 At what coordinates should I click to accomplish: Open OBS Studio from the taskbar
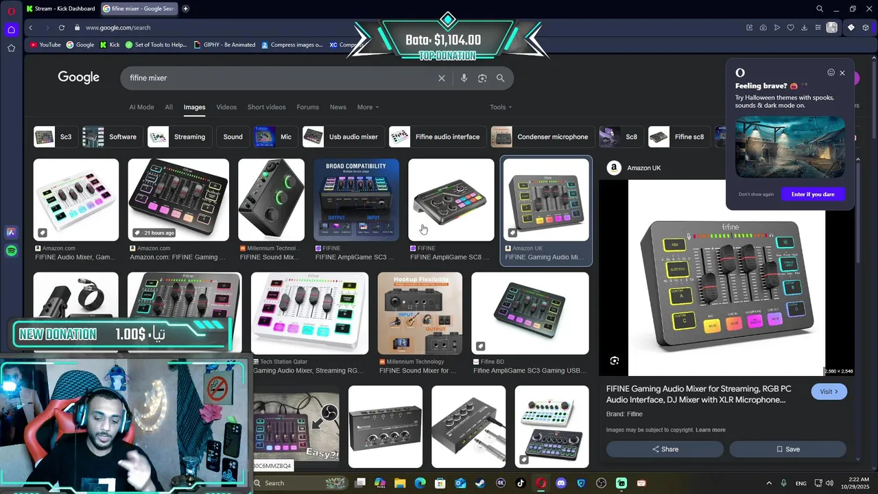pos(602,483)
